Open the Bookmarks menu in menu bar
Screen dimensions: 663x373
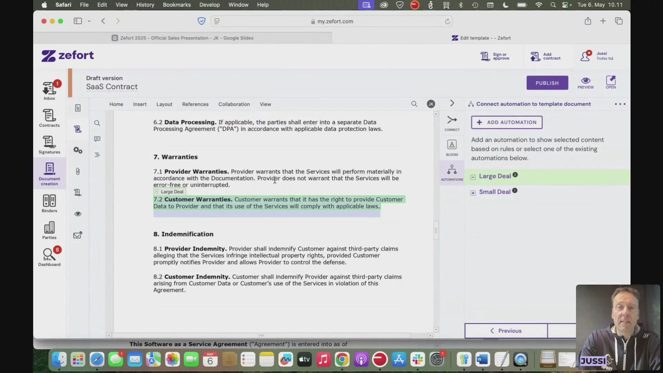click(x=177, y=5)
